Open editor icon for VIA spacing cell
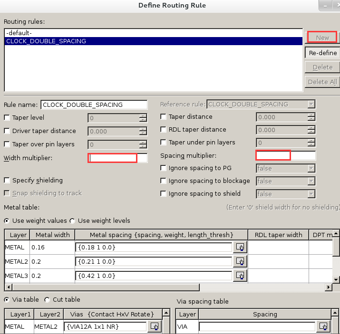 click(x=323, y=326)
